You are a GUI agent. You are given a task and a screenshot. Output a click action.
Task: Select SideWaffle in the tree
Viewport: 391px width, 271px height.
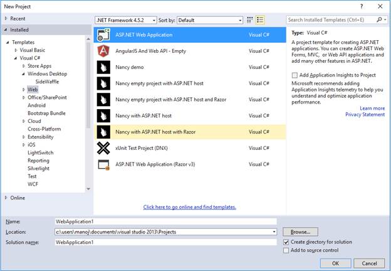(47, 82)
